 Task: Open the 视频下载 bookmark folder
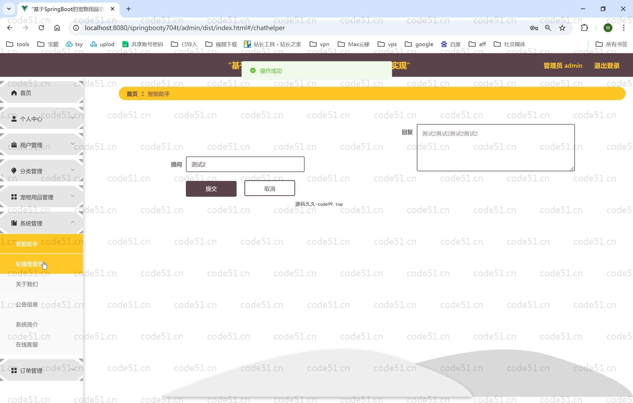point(221,44)
